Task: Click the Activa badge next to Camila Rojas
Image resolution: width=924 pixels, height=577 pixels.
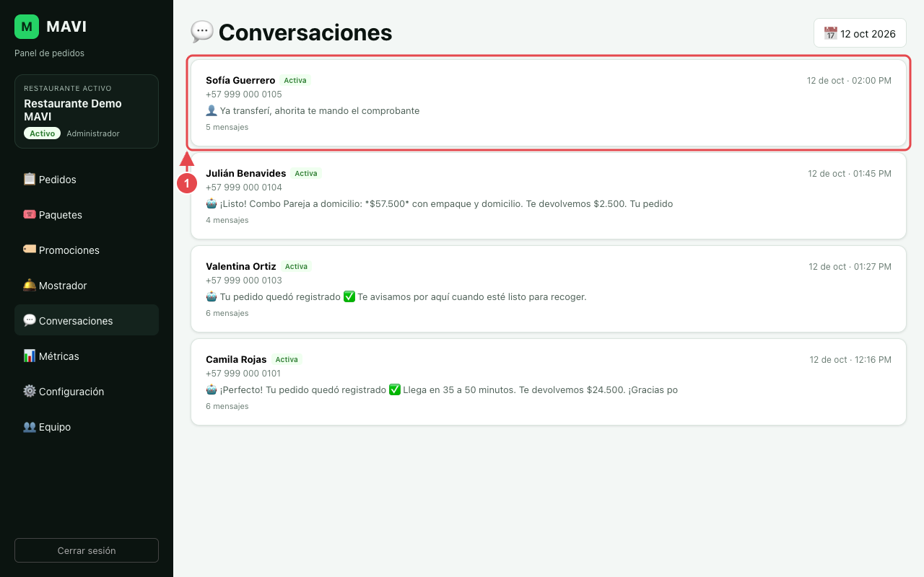Action: [287, 359]
